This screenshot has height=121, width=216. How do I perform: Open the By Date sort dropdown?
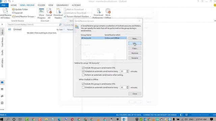pyautogui.click(x=60, y=30)
